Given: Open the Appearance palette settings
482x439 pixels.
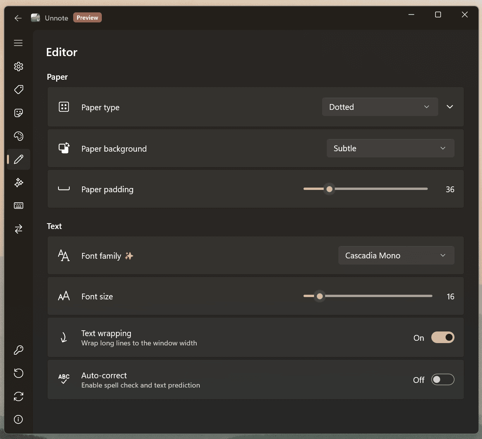Looking at the screenshot, I should coord(18,136).
